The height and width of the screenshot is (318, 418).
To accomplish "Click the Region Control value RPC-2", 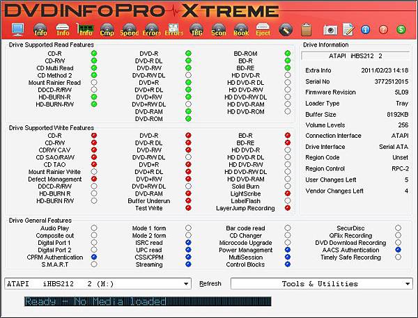I will tap(400, 168).
